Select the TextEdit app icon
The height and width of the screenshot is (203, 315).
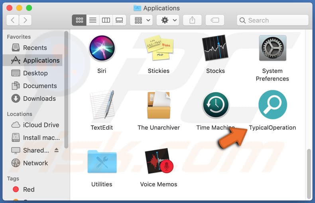tap(102, 104)
